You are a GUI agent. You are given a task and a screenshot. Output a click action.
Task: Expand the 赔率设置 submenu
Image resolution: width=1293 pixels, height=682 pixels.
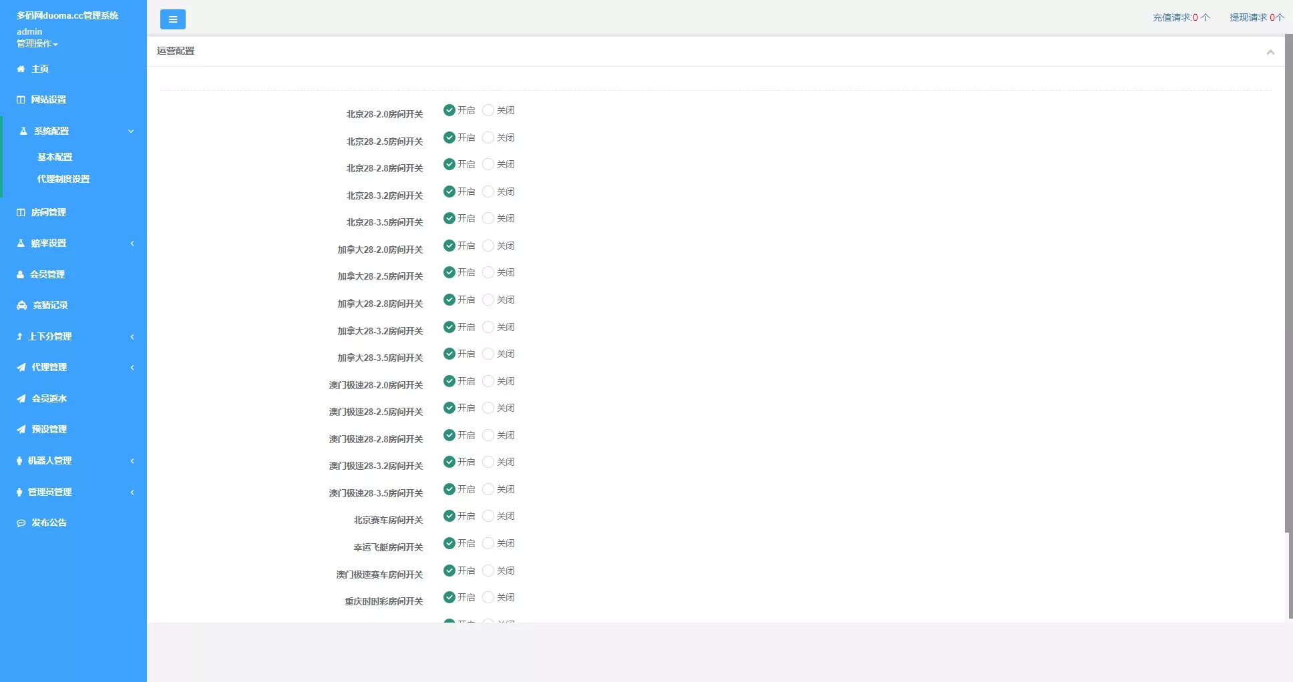click(x=132, y=243)
